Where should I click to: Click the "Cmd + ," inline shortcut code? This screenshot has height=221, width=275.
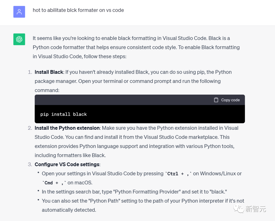click(x=54, y=183)
